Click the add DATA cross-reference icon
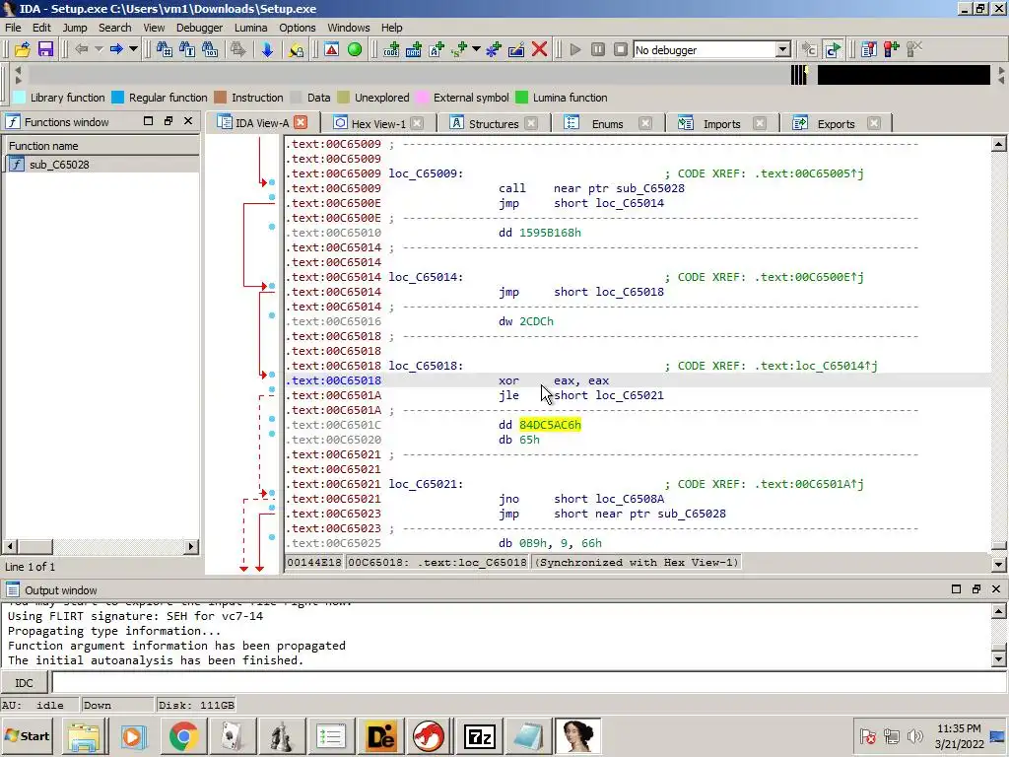 tap(414, 49)
